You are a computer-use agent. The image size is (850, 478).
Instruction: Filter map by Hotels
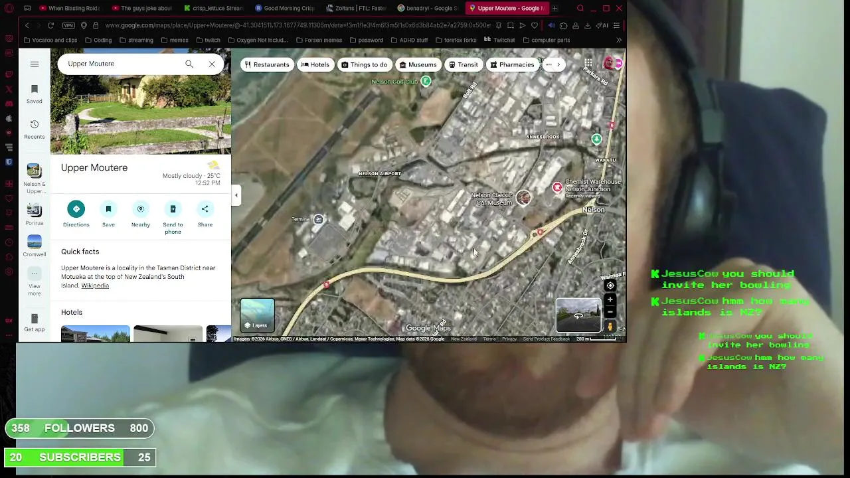click(315, 64)
